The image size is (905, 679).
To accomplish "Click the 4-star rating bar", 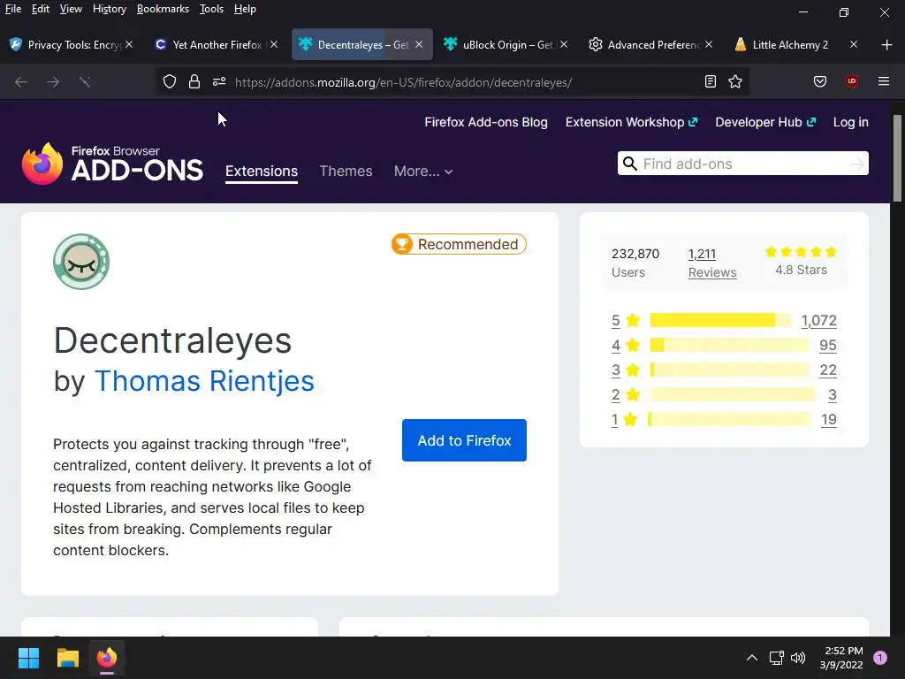I will tap(729, 346).
